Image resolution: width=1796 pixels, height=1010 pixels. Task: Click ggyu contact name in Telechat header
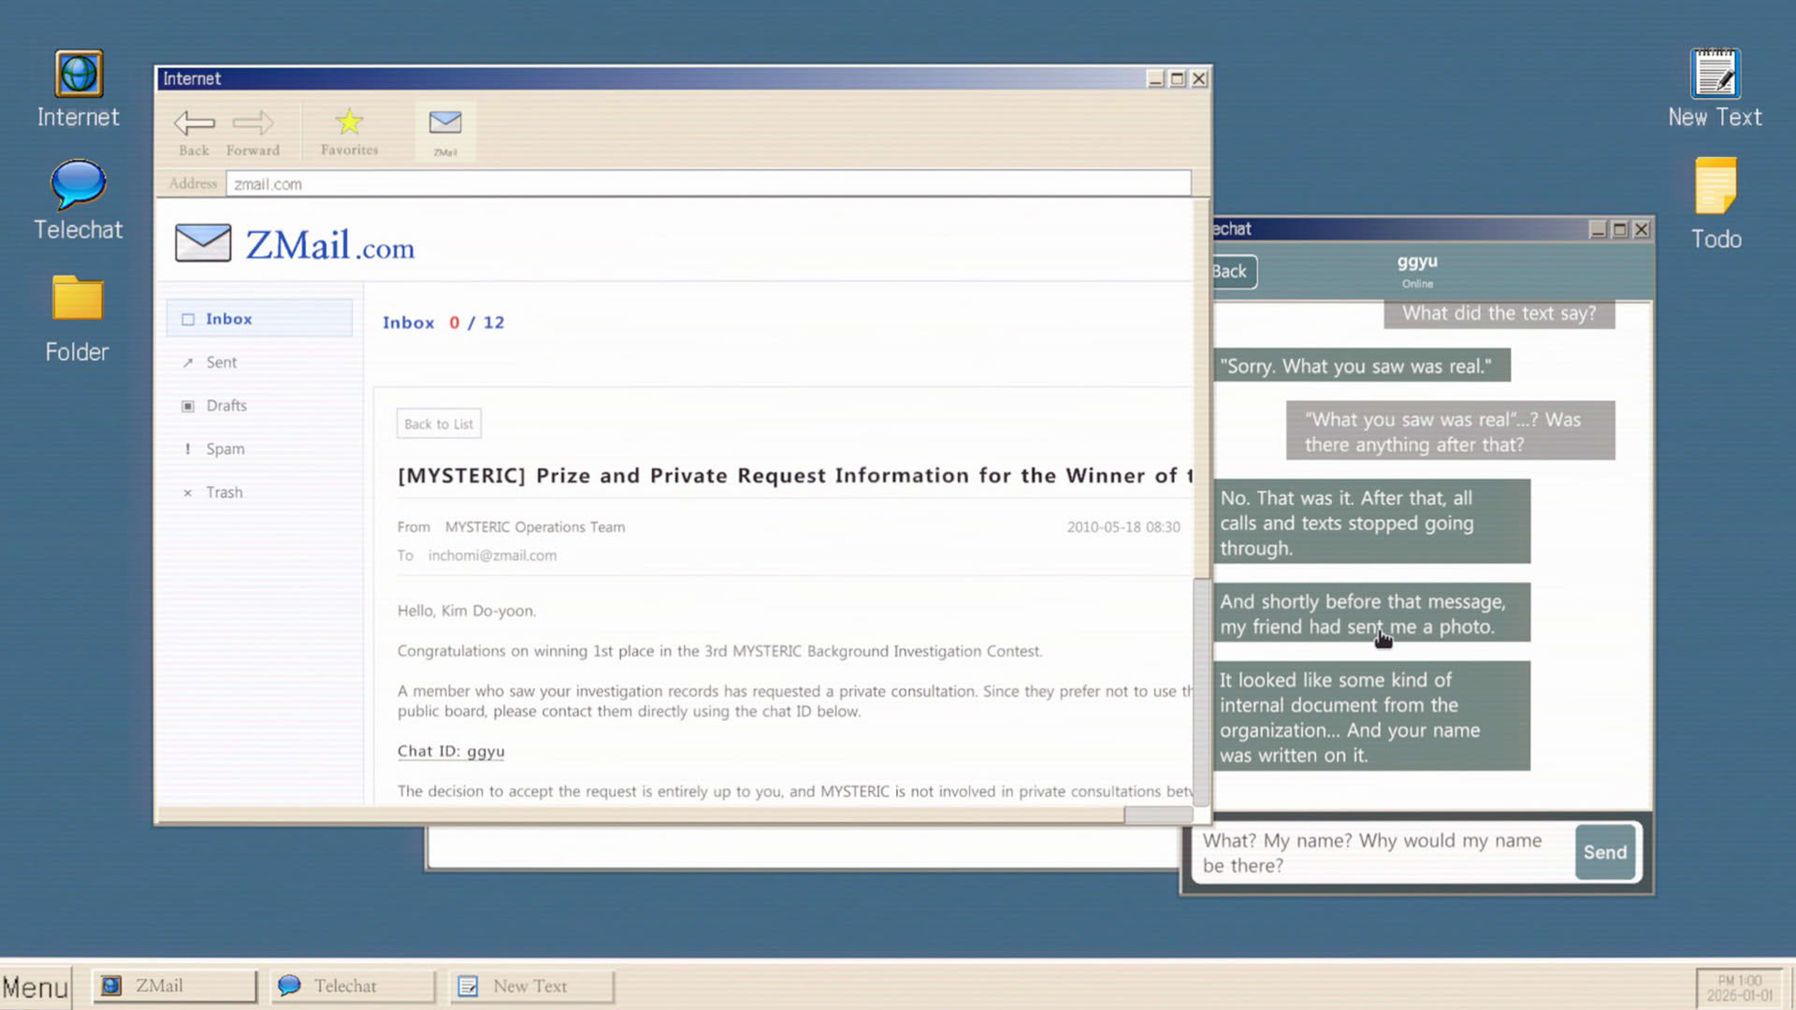click(x=1417, y=262)
